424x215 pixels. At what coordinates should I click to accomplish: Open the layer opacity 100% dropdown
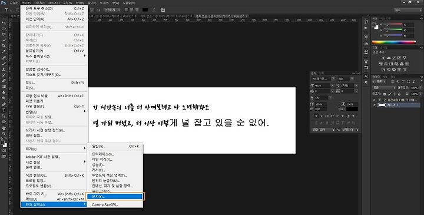point(420,88)
